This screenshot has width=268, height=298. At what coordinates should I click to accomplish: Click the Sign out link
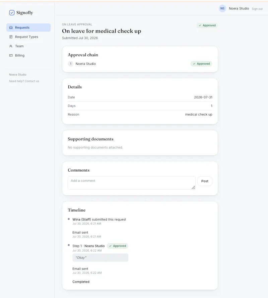point(257,9)
